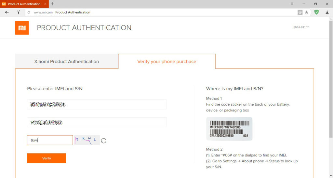The height and width of the screenshot is (178, 333).
Task: Click the globe icon in the address bar
Action: tap(300, 12)
